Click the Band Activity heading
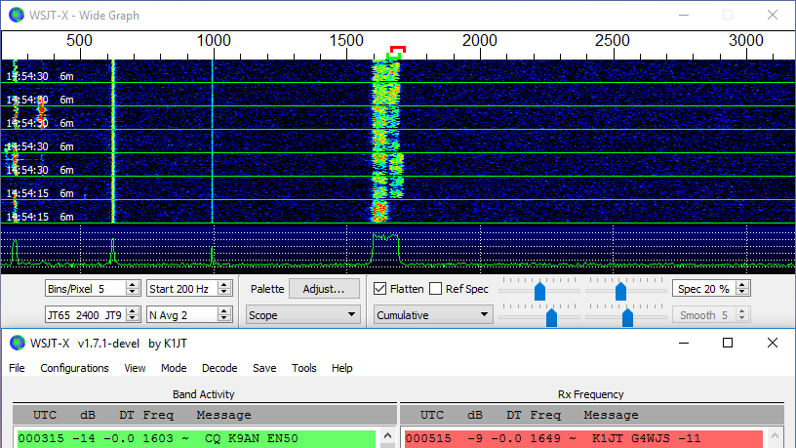Screen dimensions: 796x448 (204, 394)
